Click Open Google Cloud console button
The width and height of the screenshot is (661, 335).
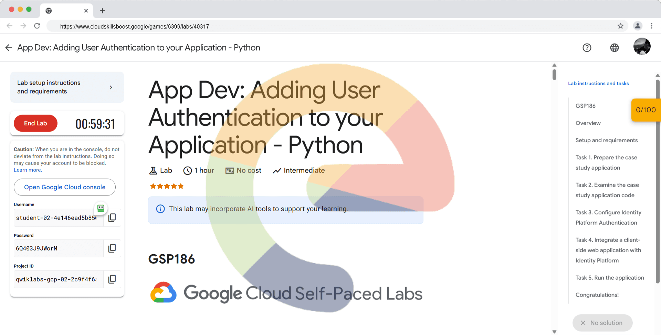pyautogui.click(x=65, y=187)
